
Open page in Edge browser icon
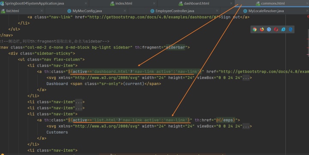[x=291, y=29]
